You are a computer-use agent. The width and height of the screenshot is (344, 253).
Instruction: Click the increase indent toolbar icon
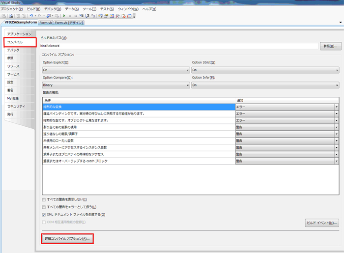point(19,16)
